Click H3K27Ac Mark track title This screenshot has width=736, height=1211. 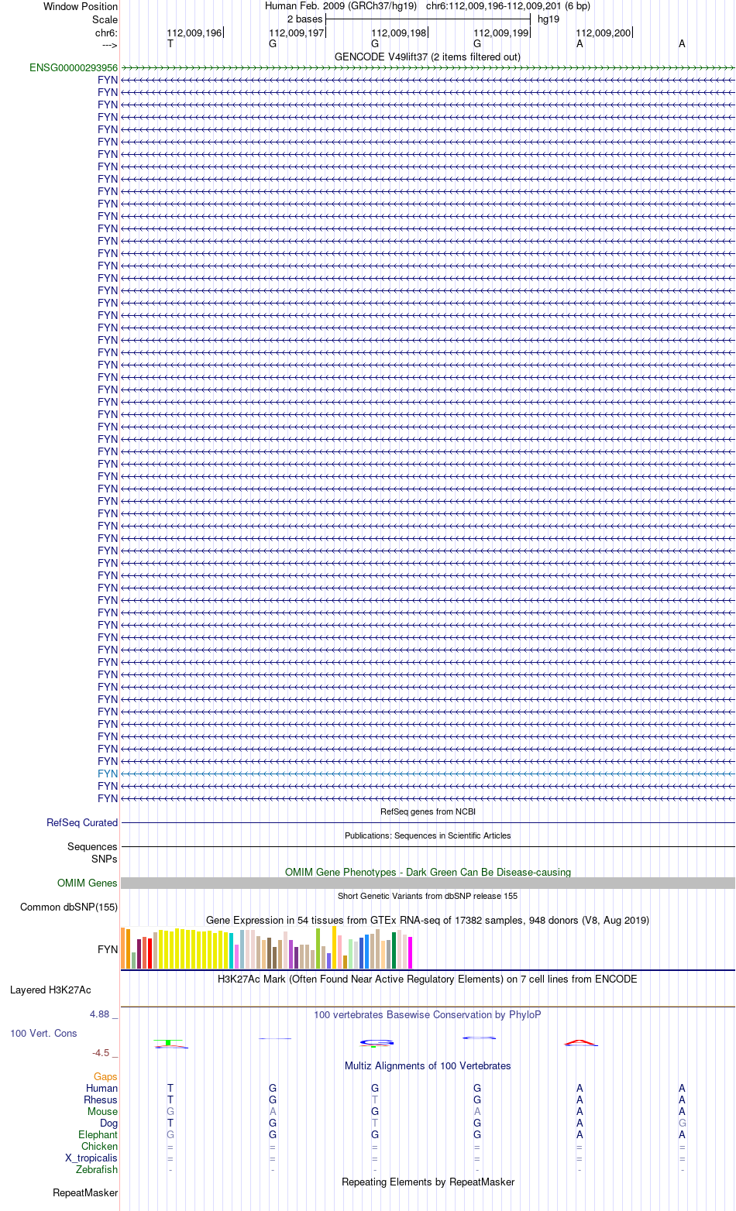point(428,979)
